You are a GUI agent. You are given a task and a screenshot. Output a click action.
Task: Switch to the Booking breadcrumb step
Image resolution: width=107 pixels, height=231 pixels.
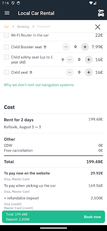(x=23, y=27)
